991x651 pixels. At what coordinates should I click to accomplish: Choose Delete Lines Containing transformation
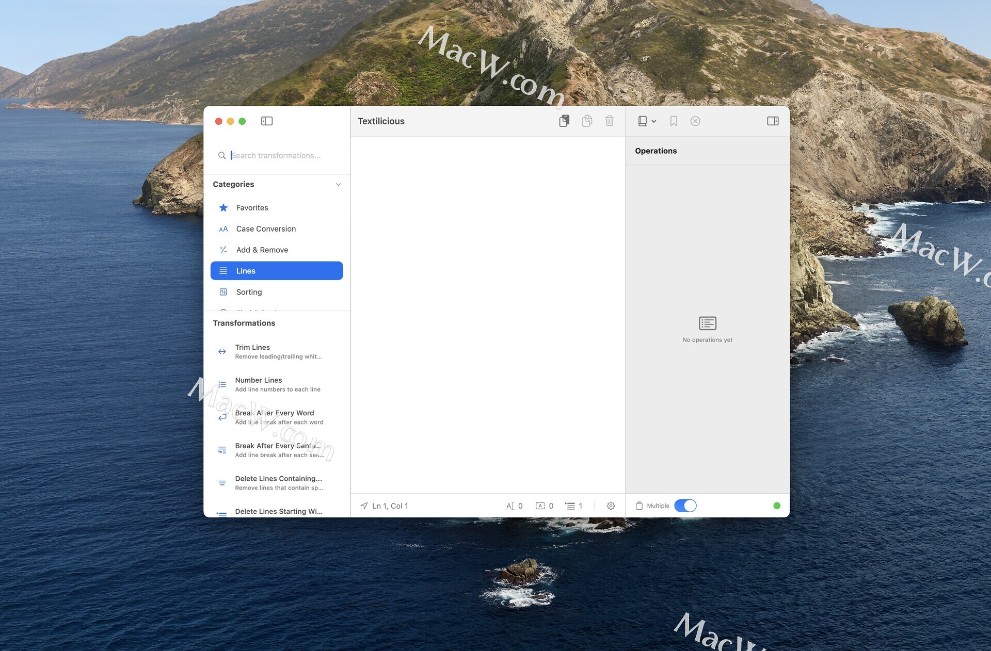(x=278, y=483)
